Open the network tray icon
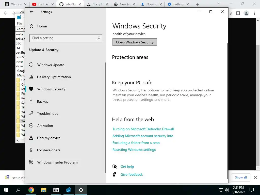 click(221, 190)
